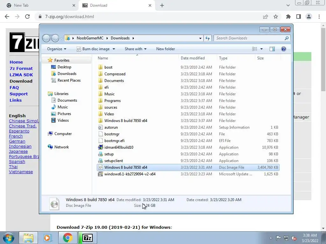Sort by Size column header
The width and height of the screenshot is (326, 244).
[260, 58]
